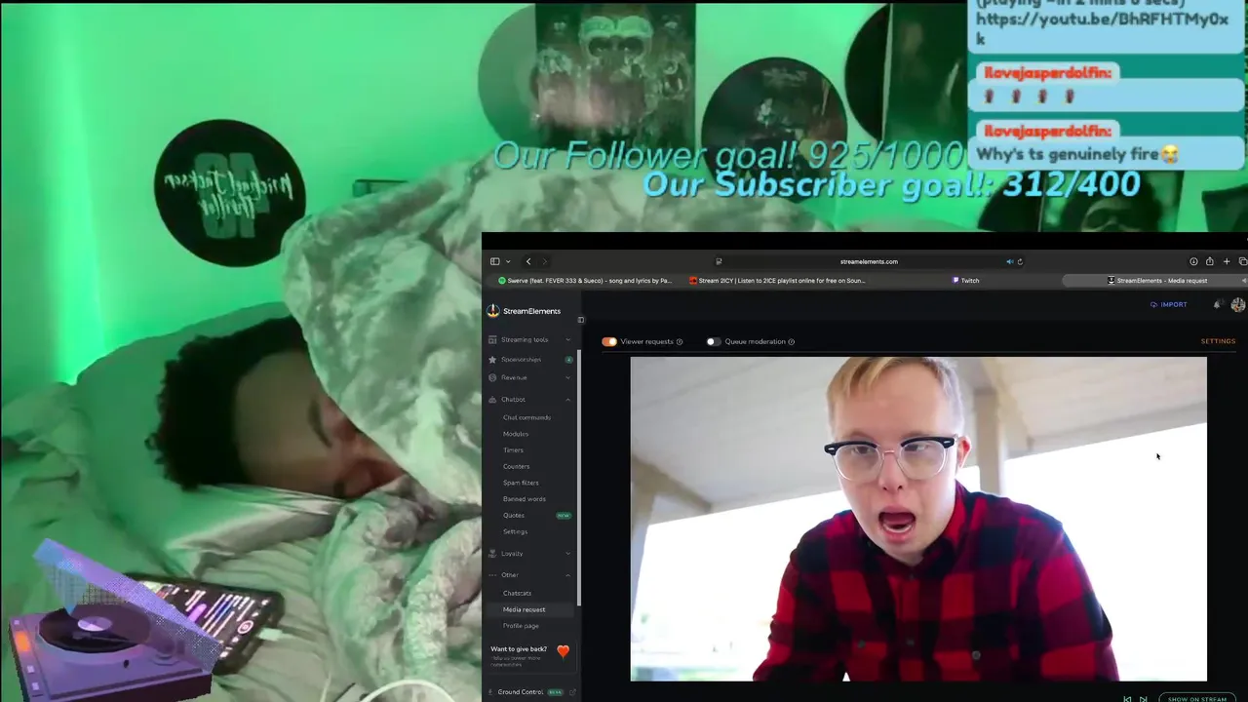Collapse the Chatbot section
The image size is (1248, 702).
530,400
